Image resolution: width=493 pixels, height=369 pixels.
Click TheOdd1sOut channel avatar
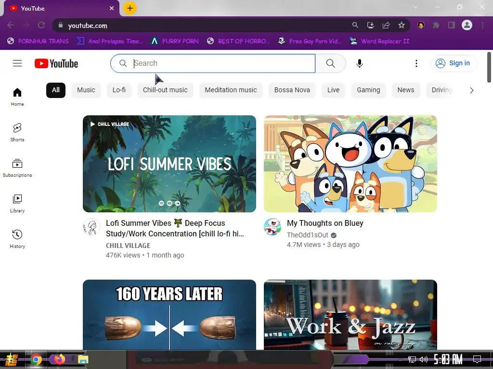coord(272,227)
